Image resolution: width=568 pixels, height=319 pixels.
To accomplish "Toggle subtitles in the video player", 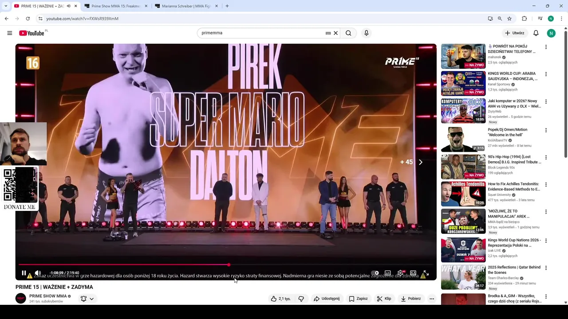I will (388, 273).
